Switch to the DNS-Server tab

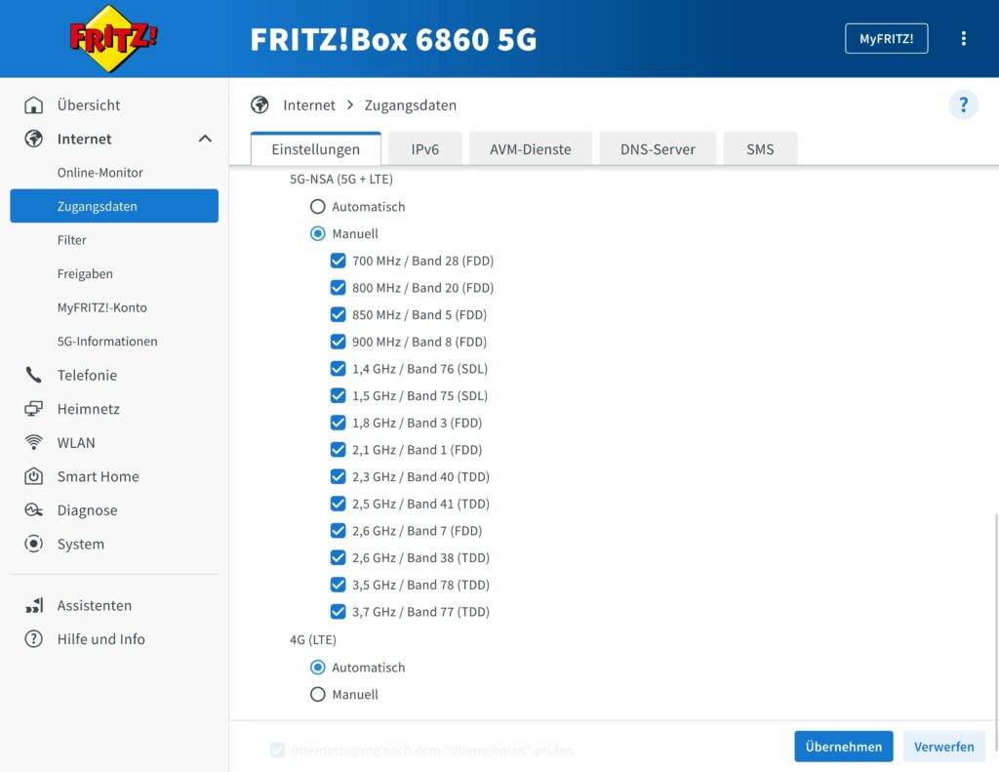657,148
